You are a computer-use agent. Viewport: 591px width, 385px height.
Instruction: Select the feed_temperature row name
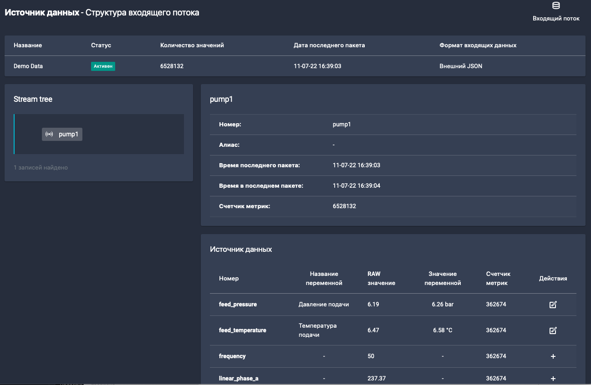[242, 330]
